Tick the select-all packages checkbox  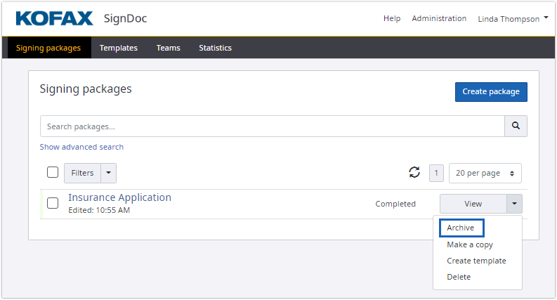point(53,173)
